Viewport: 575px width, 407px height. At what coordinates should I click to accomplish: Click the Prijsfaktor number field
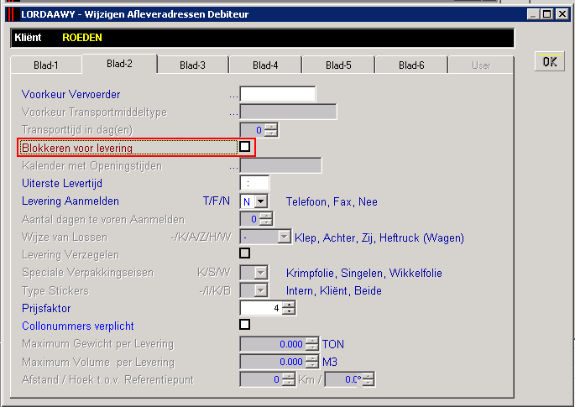tap(261, 308)
